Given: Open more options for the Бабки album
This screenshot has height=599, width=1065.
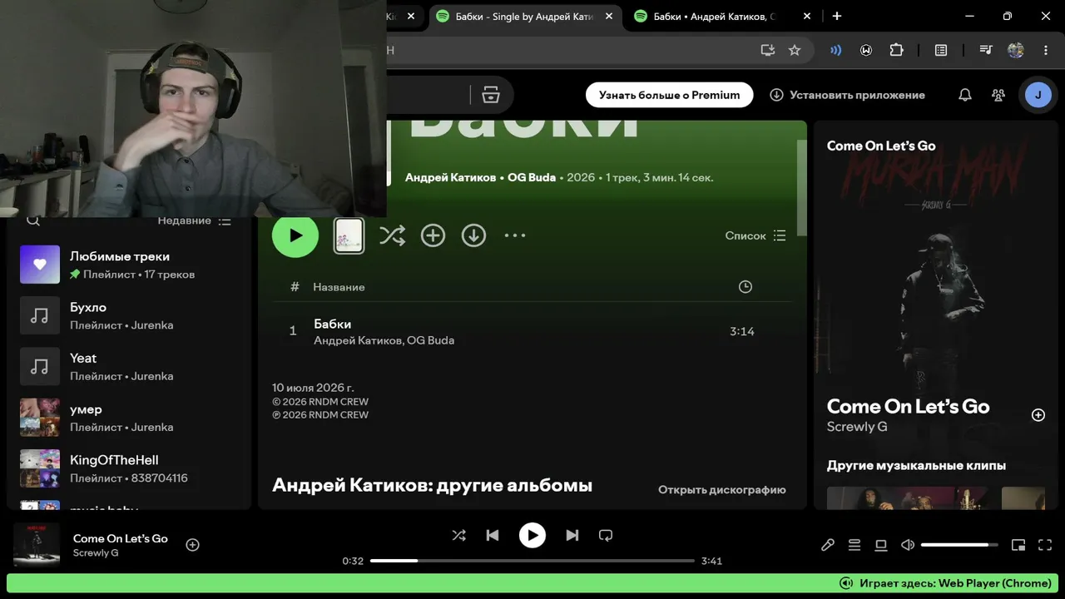Looking at the screenshot, I should click(x=515, y=235).
